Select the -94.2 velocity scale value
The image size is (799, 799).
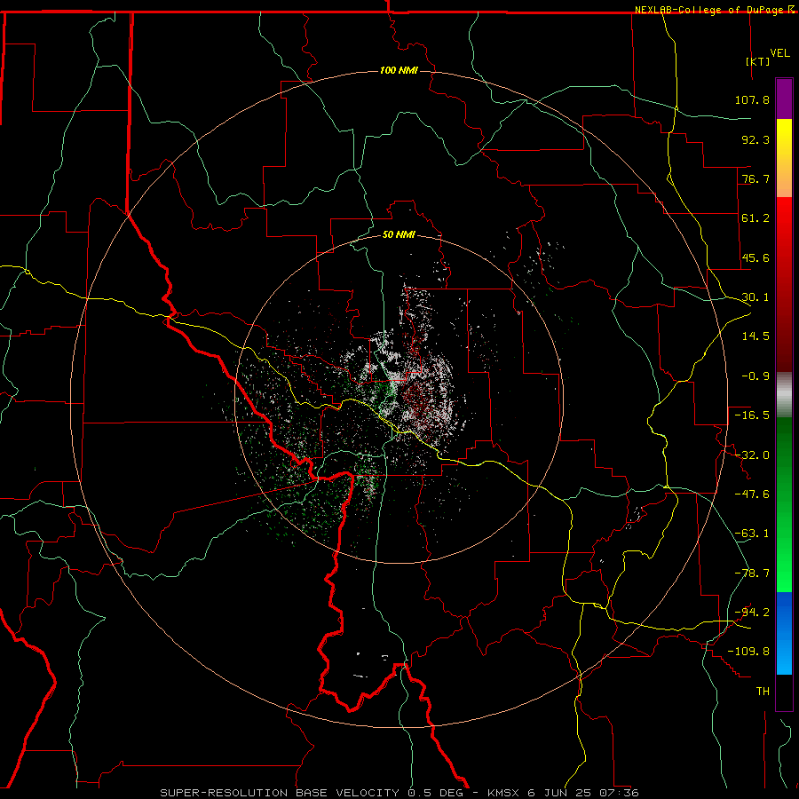[752, 613]
